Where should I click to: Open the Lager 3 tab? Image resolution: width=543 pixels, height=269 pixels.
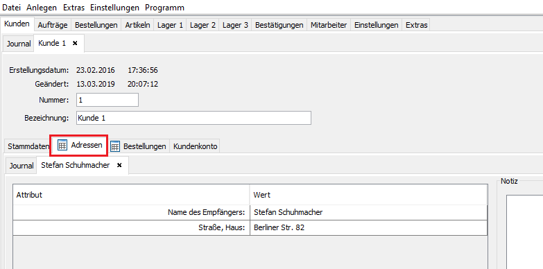(235, 25)
